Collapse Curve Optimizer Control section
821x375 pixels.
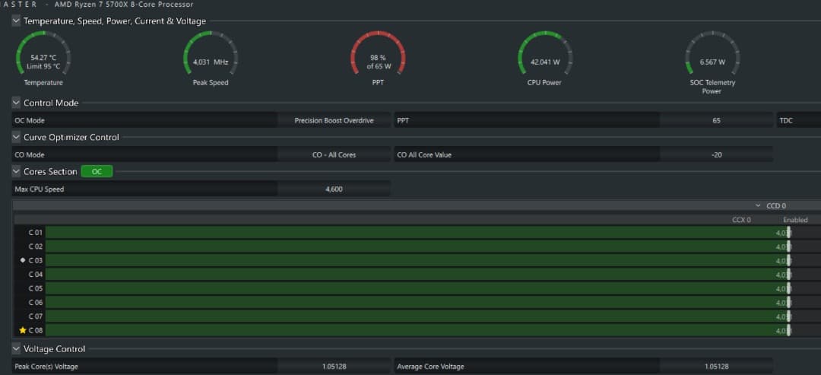(x=16, y=137)
